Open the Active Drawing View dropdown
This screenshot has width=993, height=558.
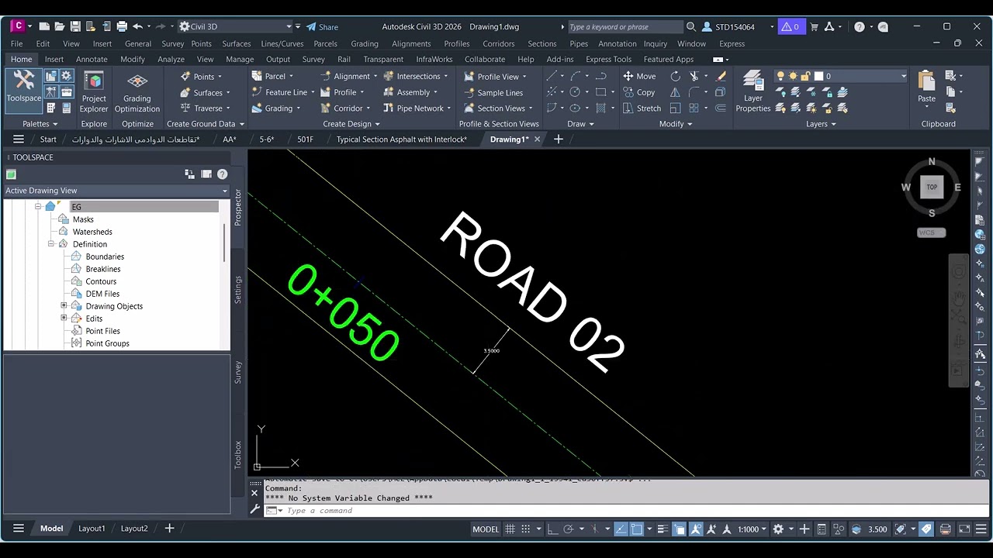coord(116,191)
